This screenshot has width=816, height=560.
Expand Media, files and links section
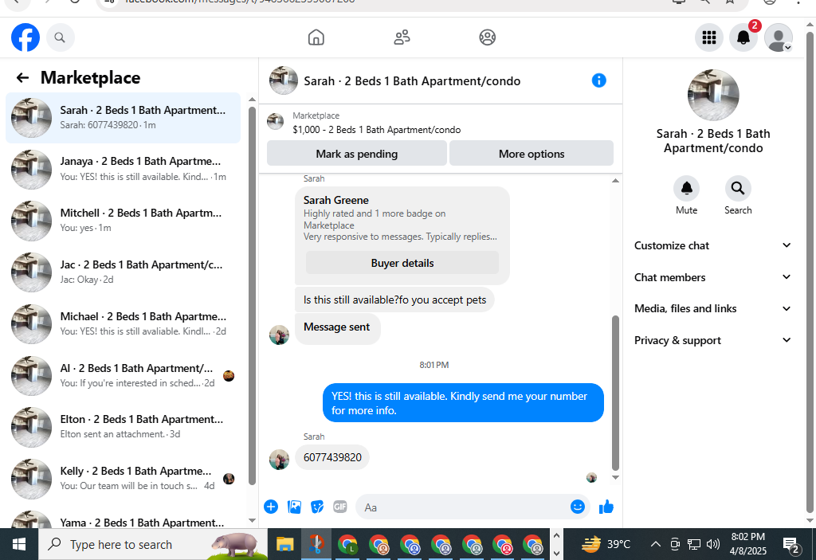pos(712,308)
